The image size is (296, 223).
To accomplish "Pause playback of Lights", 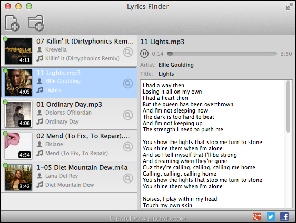I will [x=144, y=54].
